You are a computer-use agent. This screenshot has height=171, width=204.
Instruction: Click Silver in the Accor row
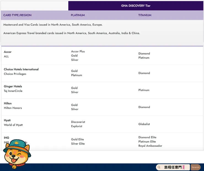click(75, 60)
